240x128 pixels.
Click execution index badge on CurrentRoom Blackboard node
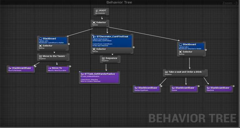[69, 44]
